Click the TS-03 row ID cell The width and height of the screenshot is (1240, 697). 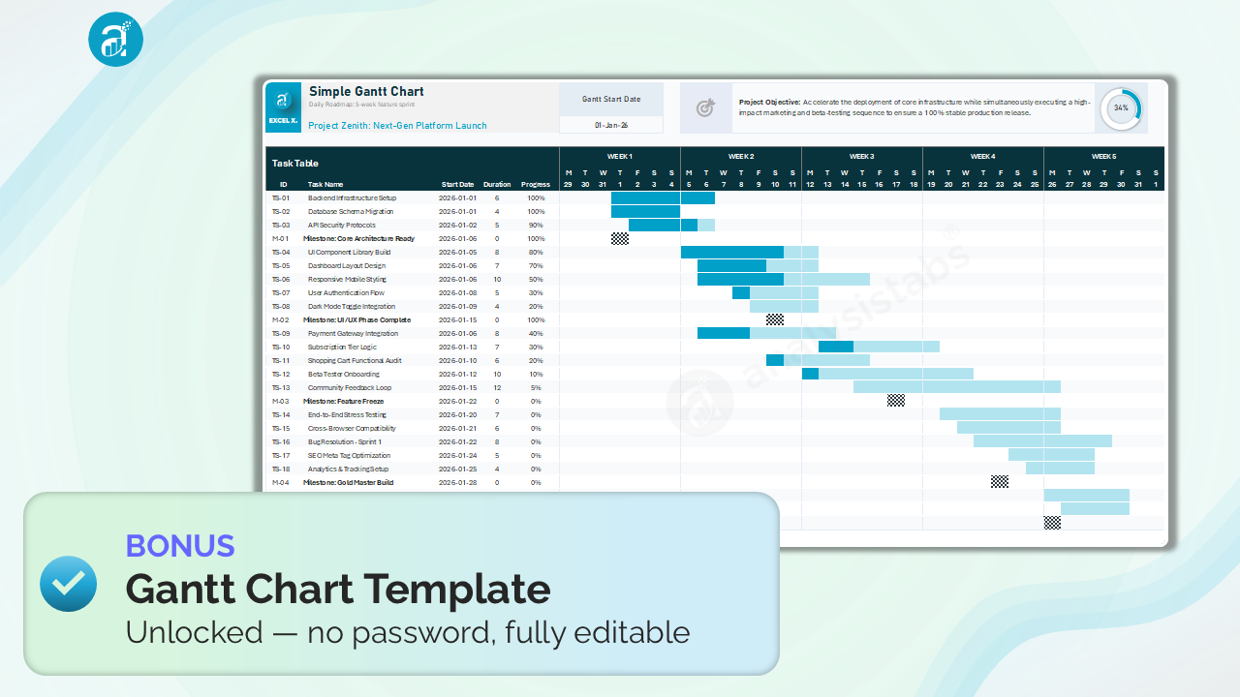281,225
